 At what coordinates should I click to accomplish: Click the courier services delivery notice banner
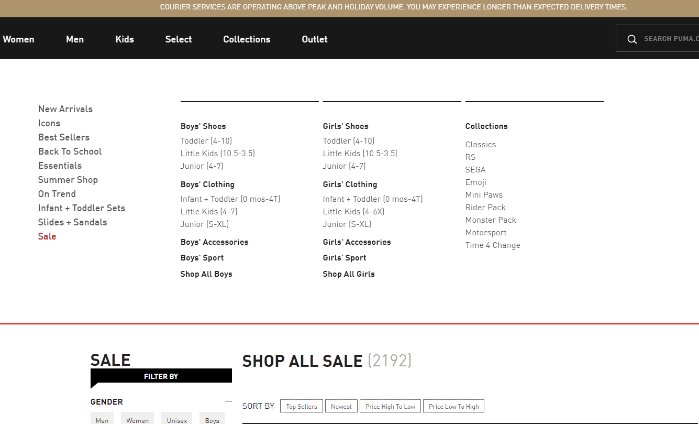point(393,7)
